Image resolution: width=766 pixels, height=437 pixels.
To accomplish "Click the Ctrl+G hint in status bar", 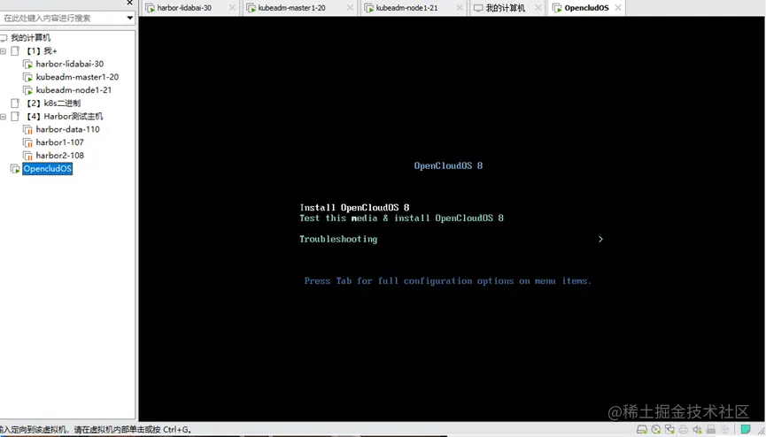I will 176,430.
